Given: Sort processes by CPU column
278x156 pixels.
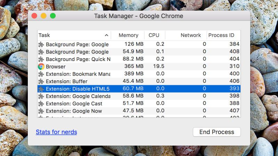Looking at the screenshot, I should 154,35.
